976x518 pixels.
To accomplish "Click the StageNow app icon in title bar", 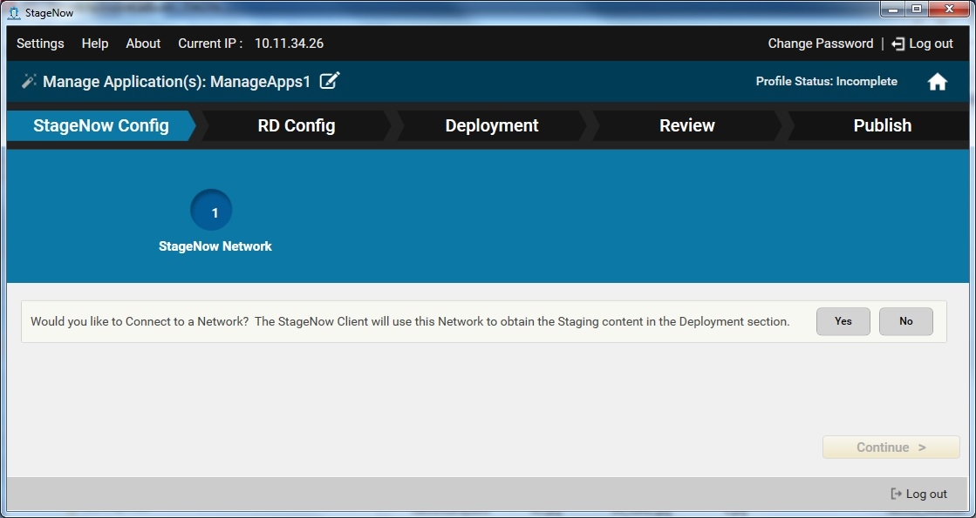I will 14,12.
